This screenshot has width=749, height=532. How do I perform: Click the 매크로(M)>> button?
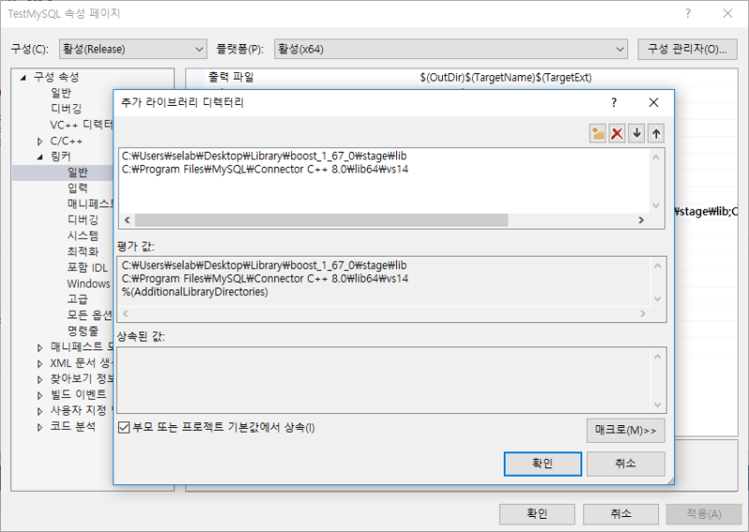point(625,430)
